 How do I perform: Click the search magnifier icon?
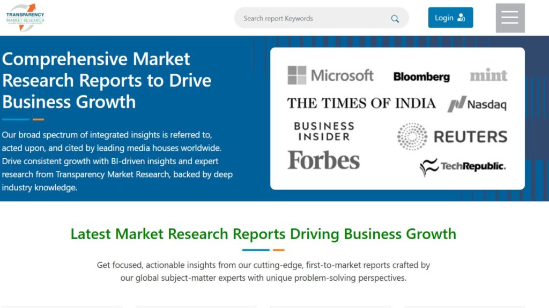click(x=395, y=19)
